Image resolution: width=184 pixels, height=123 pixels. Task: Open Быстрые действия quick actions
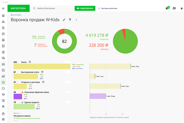[x=108, y=8]
